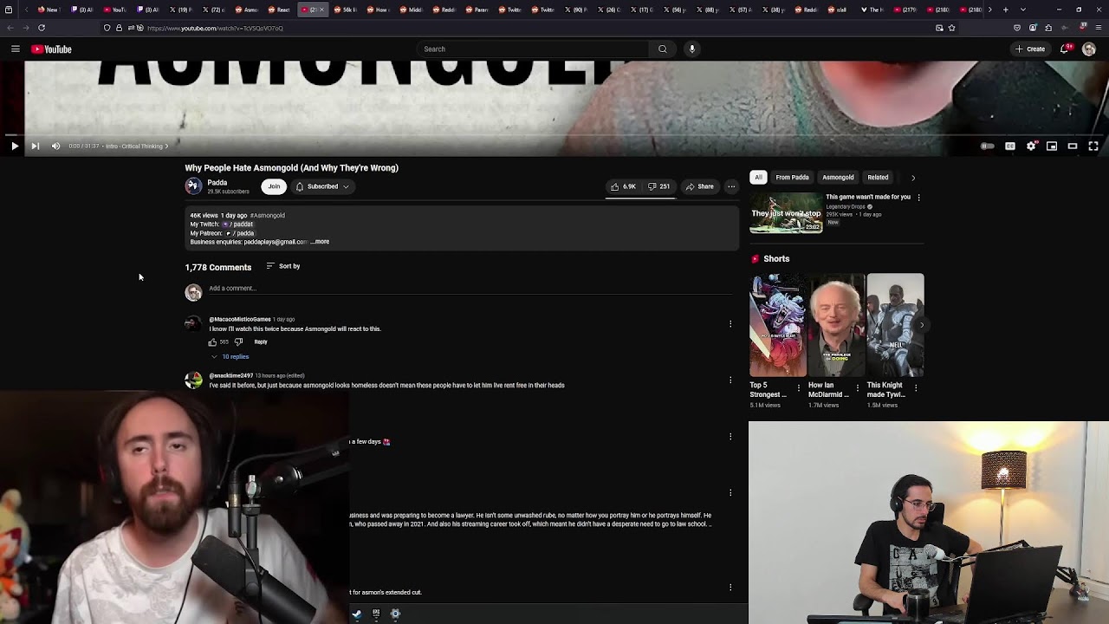This screenshot has width=1109, height=624.
Task: Like the MacacoMisticoGames comment
Action: click(x=212, y=342)
